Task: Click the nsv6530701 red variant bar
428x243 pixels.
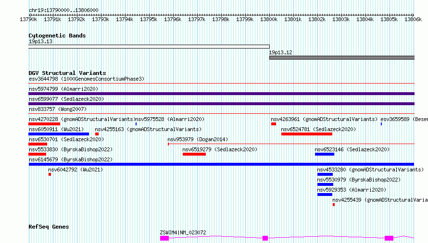Action: [x=38, y=144]
